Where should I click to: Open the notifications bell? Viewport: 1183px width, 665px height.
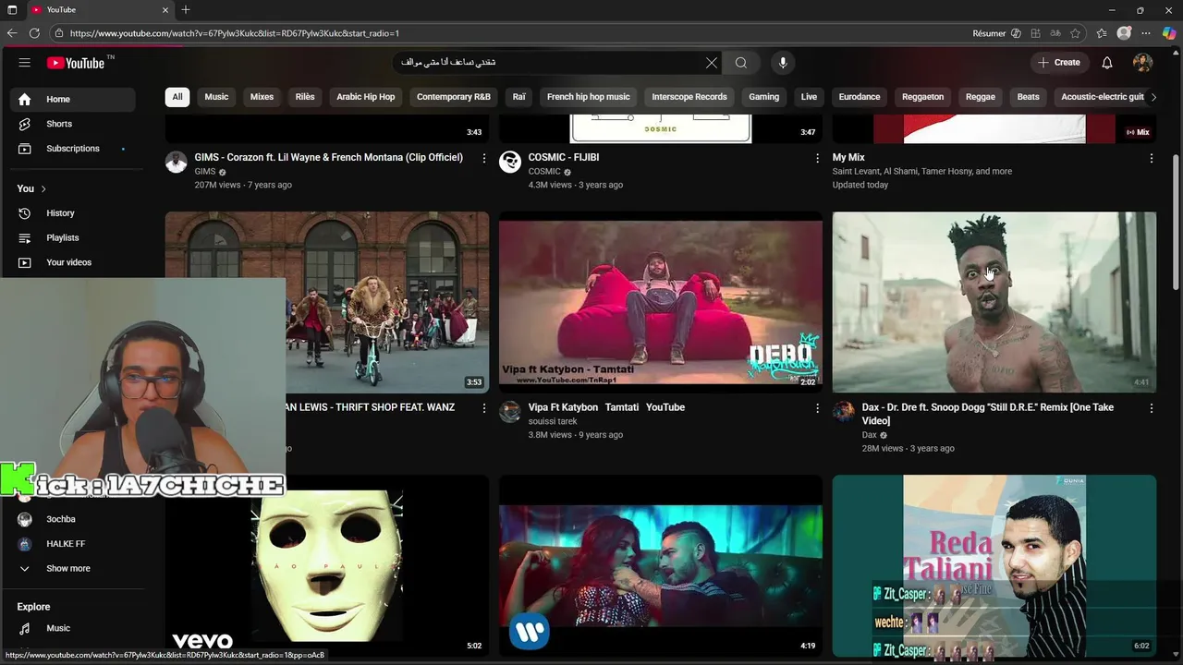click(1107, 63)
